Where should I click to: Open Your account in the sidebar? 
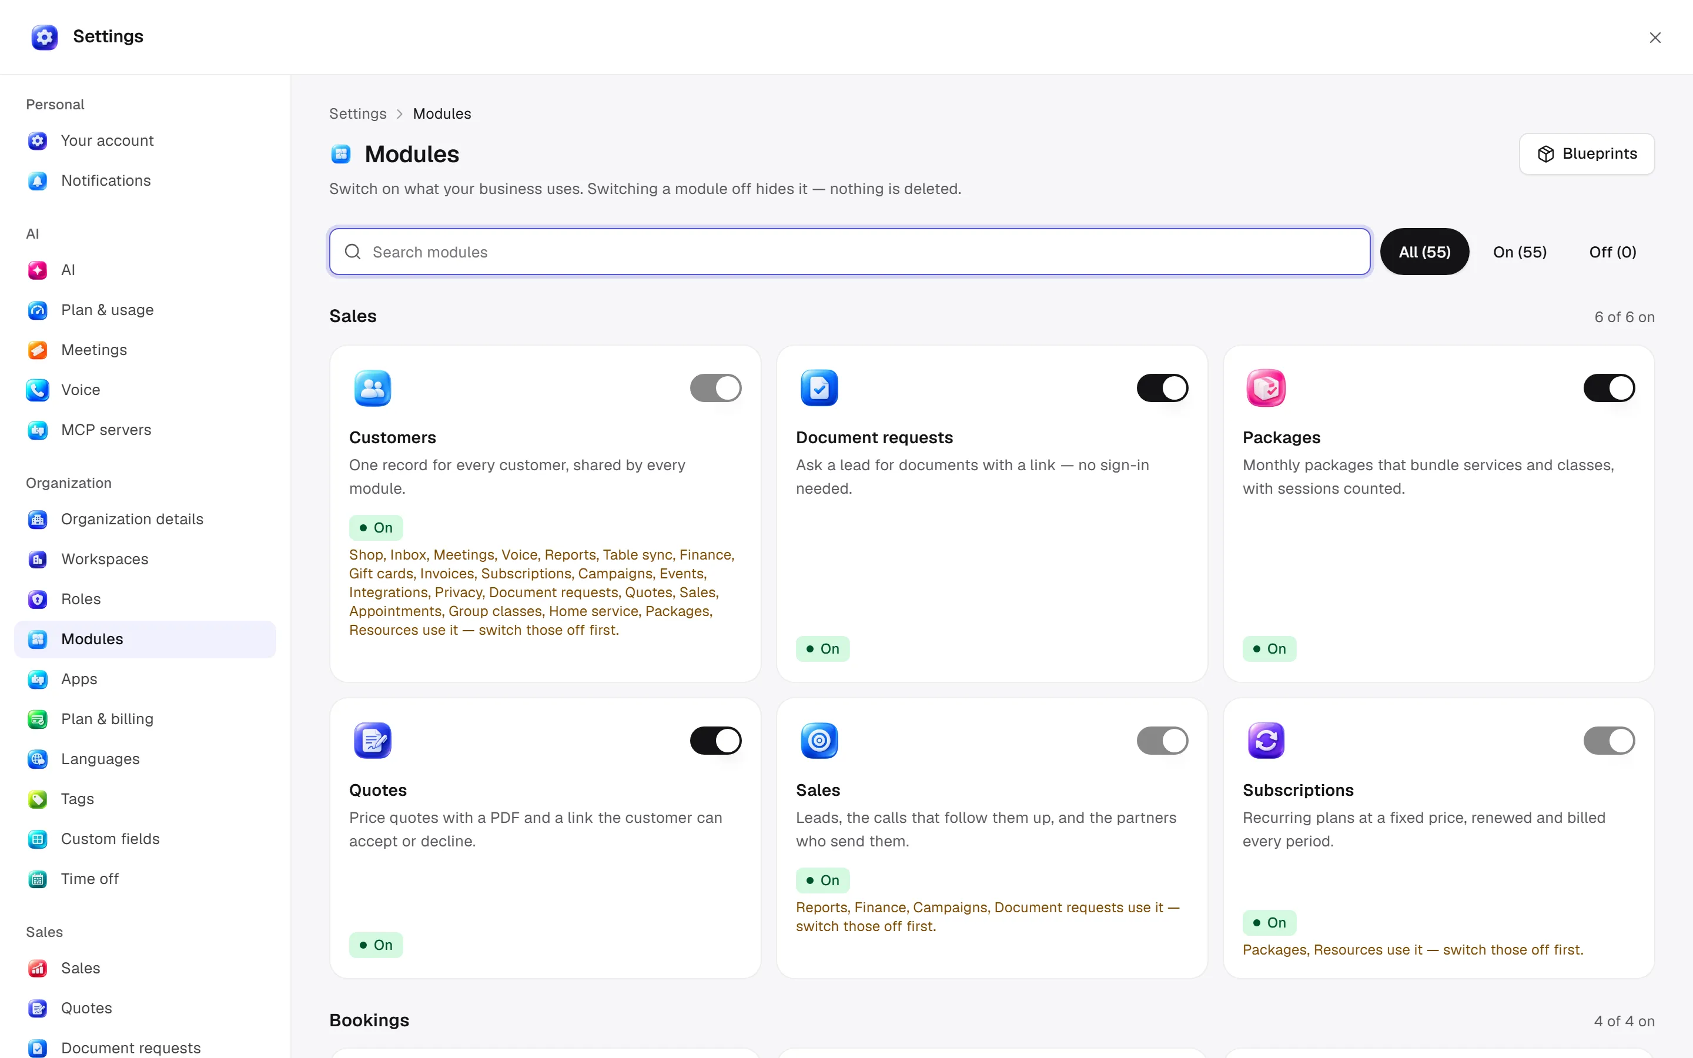click(145, 140)
